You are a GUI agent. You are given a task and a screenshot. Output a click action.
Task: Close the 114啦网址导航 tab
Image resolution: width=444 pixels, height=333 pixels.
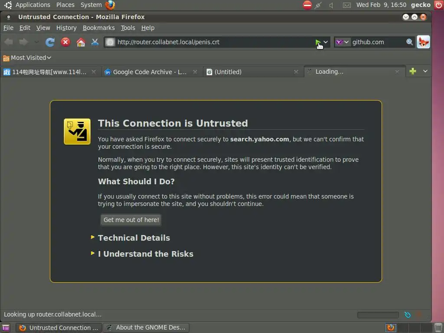click(x=94, y=72)
